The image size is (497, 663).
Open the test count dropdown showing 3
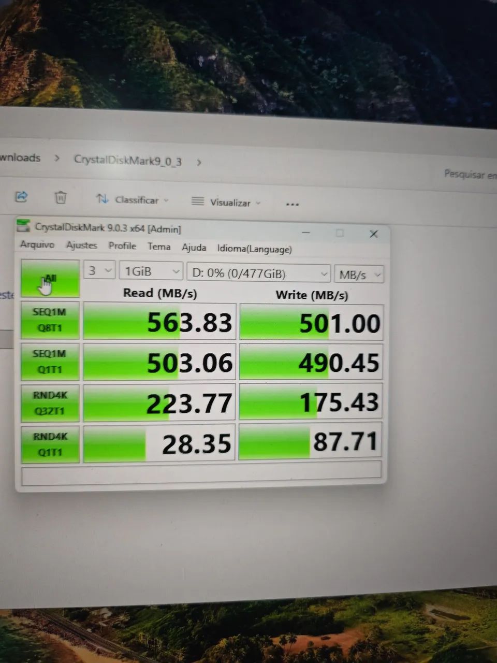(x=99, y=270)
